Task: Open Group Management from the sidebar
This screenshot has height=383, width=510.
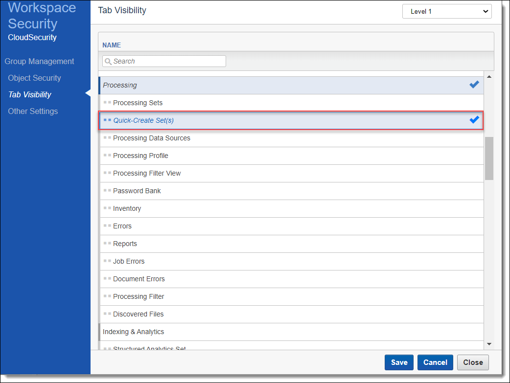Action: coord(39,61)
